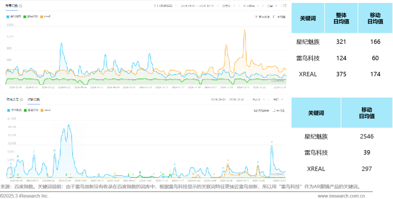Click blue news marker above late-December peak
The height and width of the screenshot is (199, 393).
(x=272, y=142)
